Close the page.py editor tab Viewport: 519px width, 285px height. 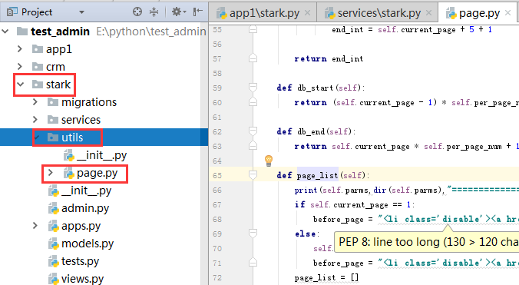507,13
